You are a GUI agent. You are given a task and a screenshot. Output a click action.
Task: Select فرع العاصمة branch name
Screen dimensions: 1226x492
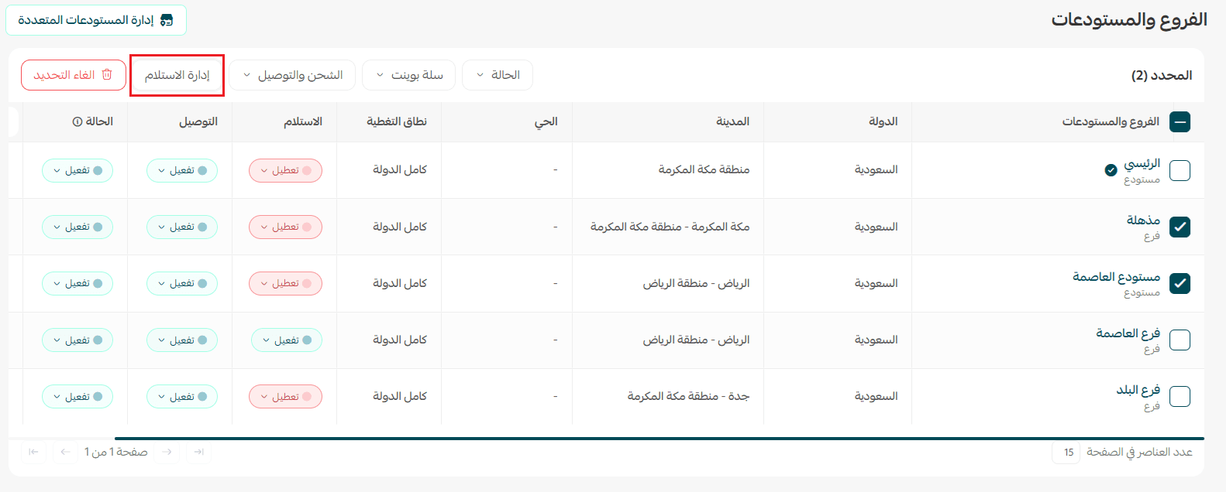tap(1128, 333)
